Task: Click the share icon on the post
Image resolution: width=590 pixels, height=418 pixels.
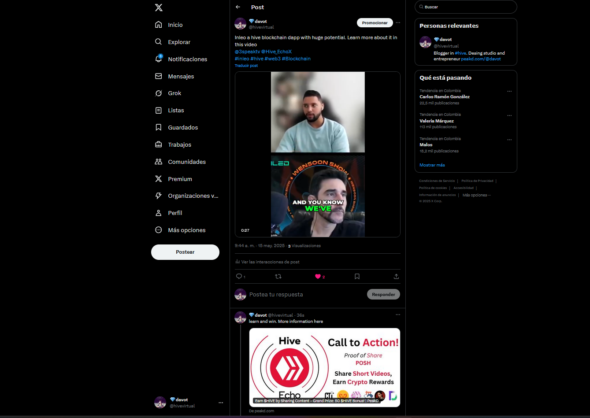Action: click(x=396, y=276)
